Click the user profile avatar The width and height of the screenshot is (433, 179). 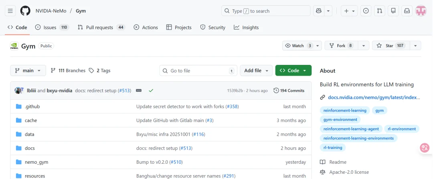pyautogui.click(x=421, y=11)
